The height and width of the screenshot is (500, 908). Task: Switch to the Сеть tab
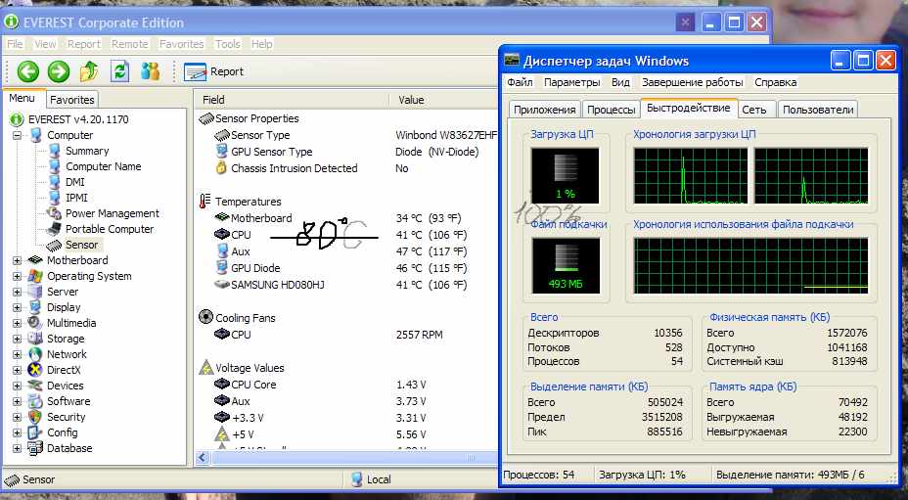(x=753, y=110)
